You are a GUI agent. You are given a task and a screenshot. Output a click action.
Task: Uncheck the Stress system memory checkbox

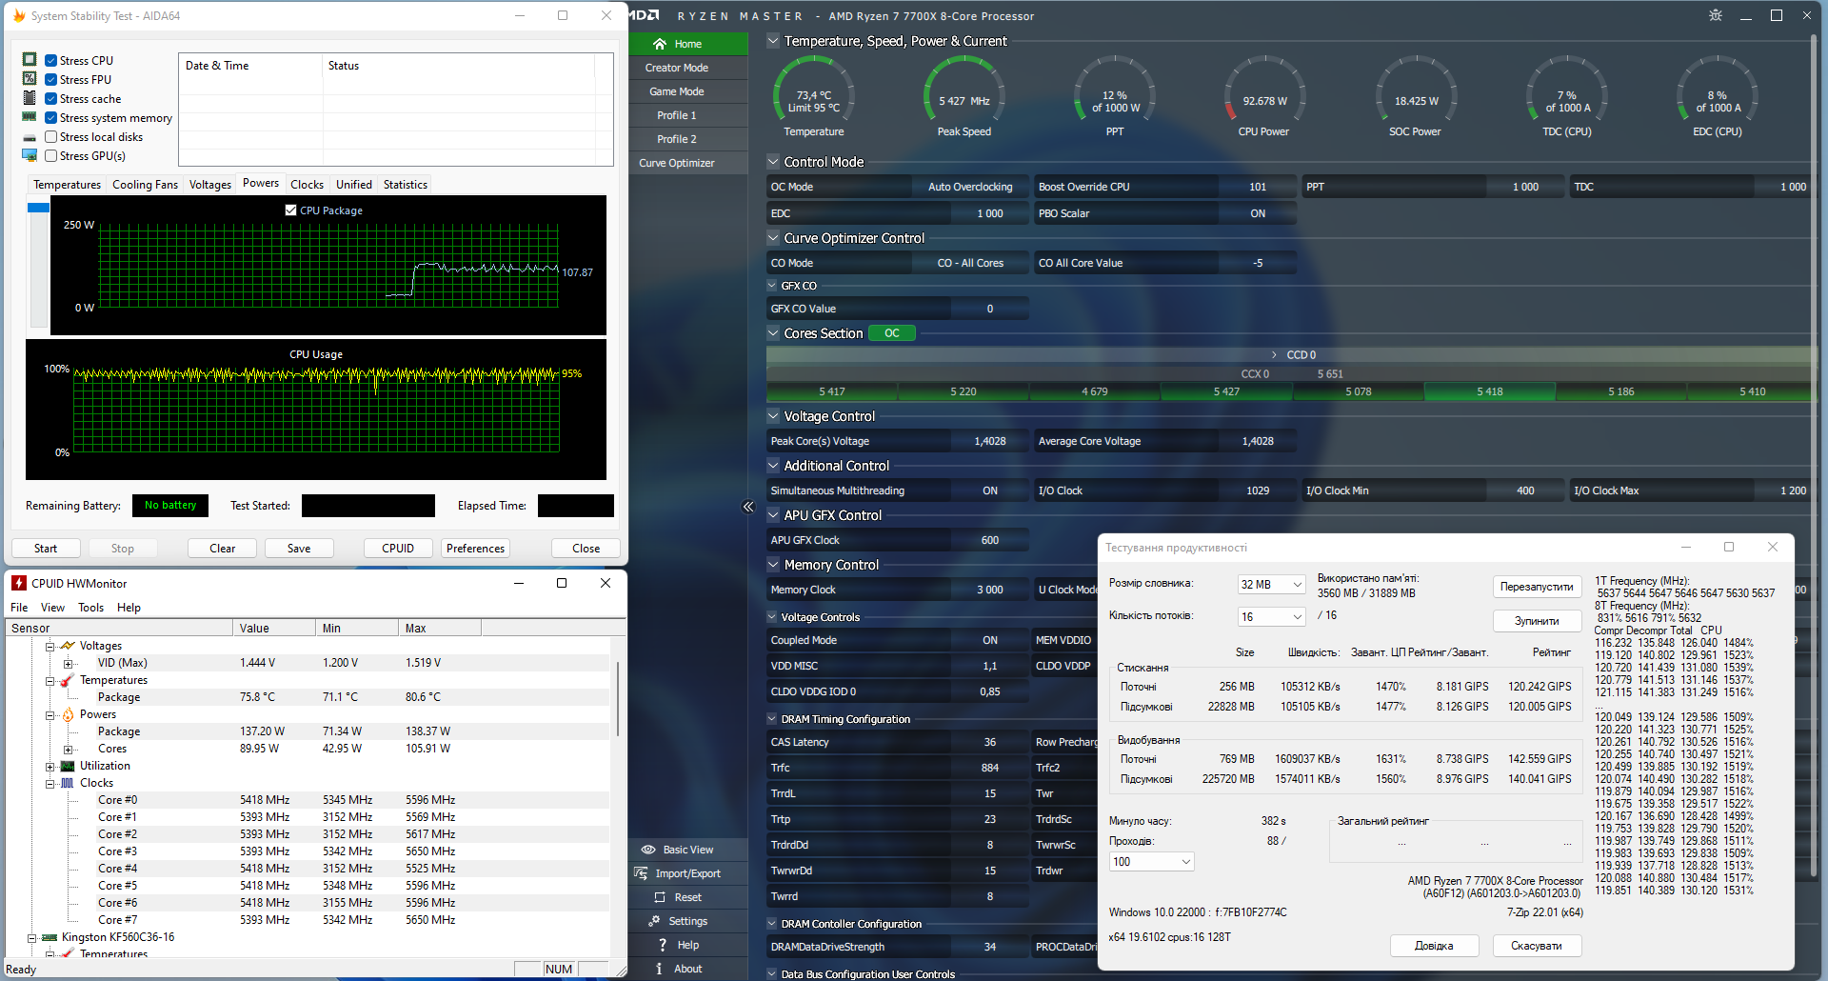pos(51,117)
